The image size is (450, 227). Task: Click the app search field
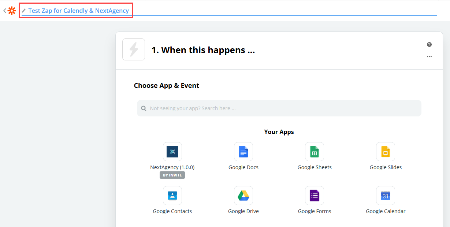[279, 108]
